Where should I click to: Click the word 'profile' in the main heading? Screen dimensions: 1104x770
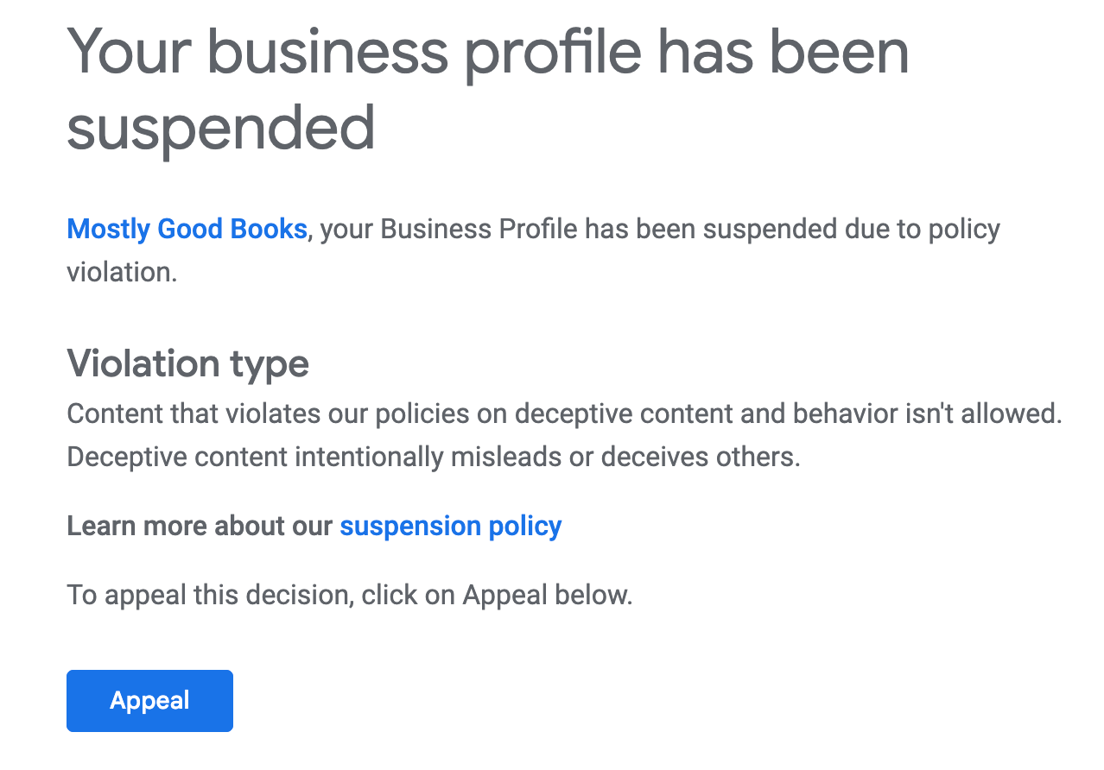point(552,54)
